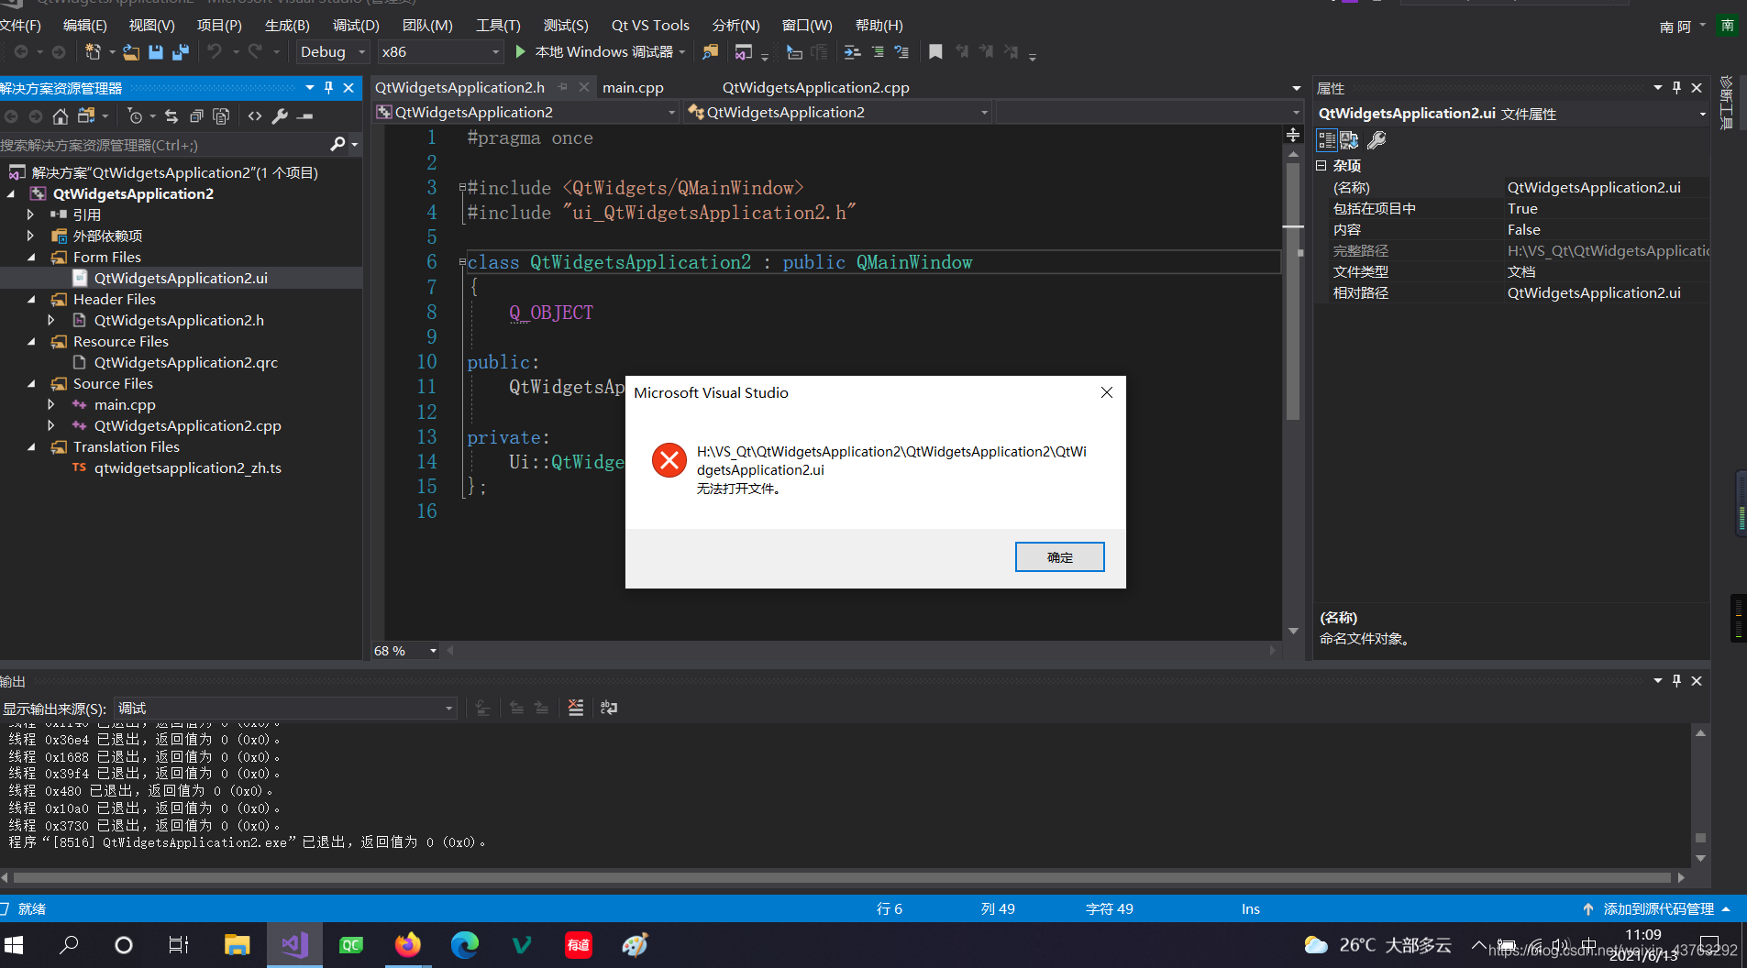
Task: Open the Debug configuration dropdown
Action: [x=332, y=52]
